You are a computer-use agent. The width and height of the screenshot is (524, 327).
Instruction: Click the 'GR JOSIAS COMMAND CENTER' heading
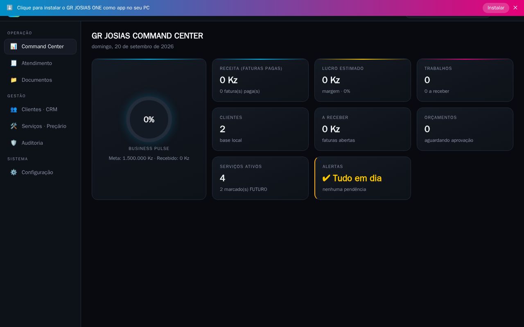click(147, 36)
